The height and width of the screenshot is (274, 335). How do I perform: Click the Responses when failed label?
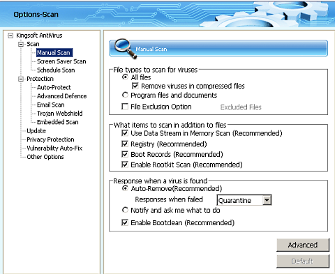(169, 199)
